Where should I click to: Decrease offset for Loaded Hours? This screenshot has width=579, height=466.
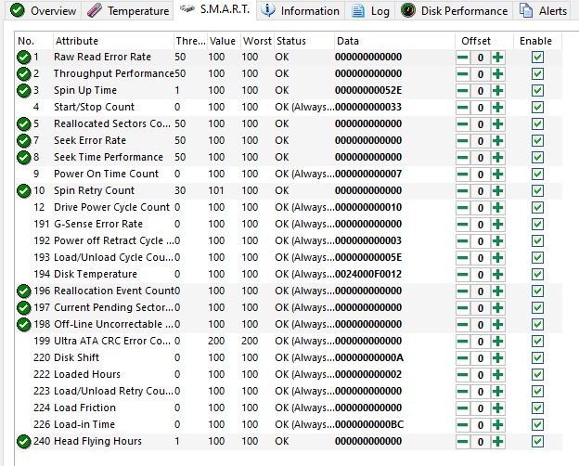463,375
